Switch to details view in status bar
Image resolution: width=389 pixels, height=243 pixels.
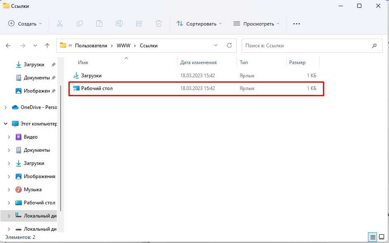[372, 237]
